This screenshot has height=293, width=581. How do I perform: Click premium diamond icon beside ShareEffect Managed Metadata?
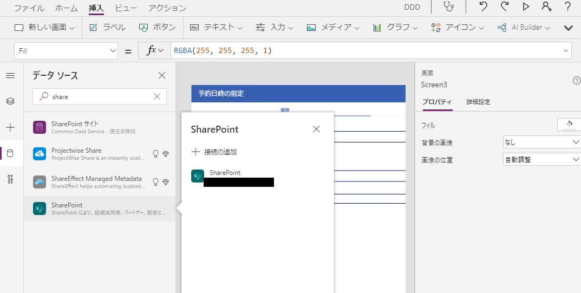click(166, 182)
